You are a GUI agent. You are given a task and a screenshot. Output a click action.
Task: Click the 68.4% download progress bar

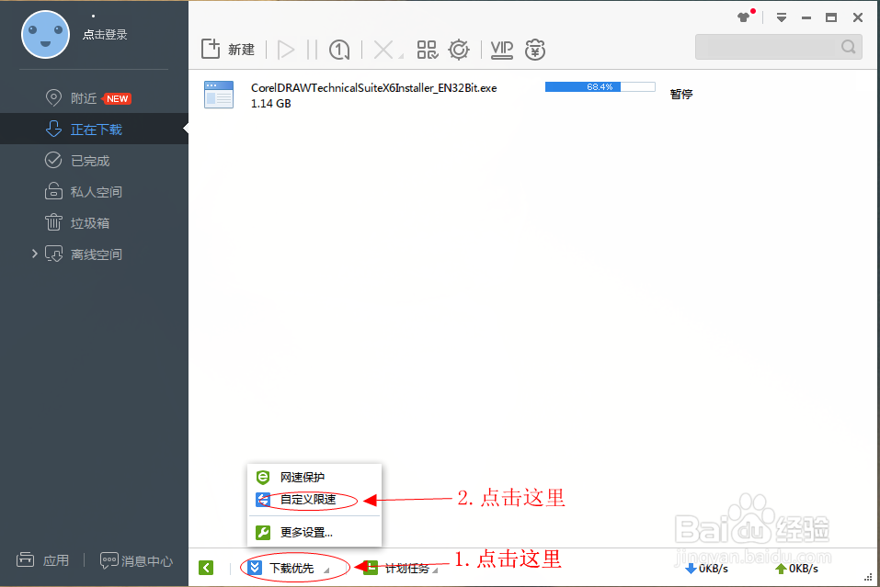(600, 87)
